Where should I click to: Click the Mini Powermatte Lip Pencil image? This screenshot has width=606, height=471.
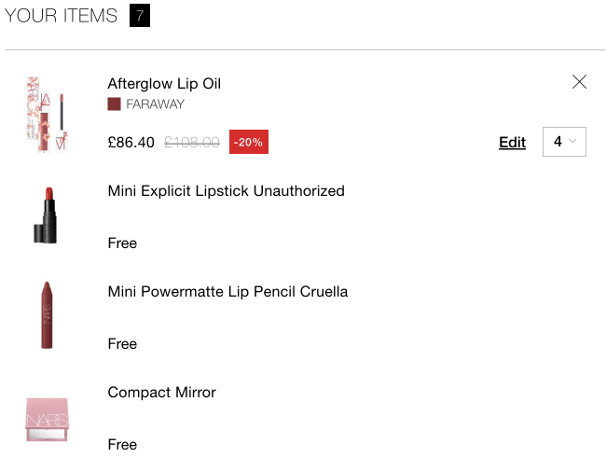click(47, 314)
